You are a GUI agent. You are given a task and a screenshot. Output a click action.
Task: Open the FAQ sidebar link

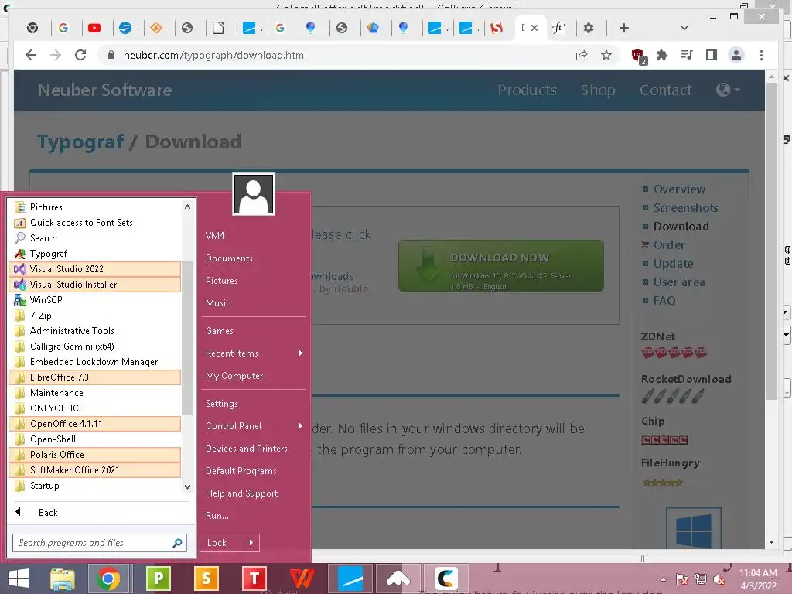664,301
